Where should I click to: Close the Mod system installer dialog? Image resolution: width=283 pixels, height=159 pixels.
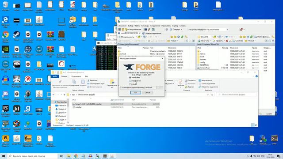pyautogui.click(x=162, y=58)
